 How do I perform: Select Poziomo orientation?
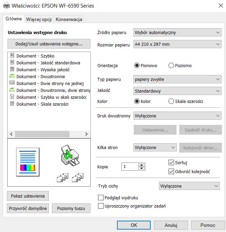pyautogui.click(x=171, y=65)
